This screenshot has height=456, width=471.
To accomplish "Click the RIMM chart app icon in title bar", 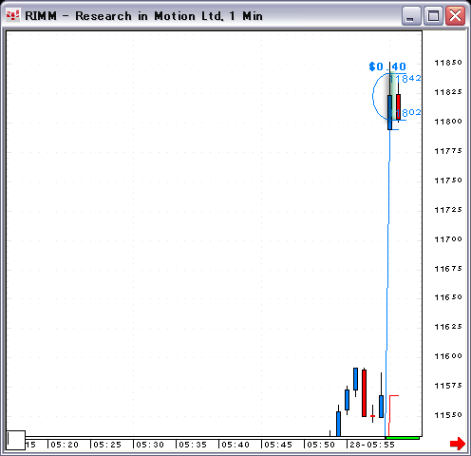I will coord(13,15).
